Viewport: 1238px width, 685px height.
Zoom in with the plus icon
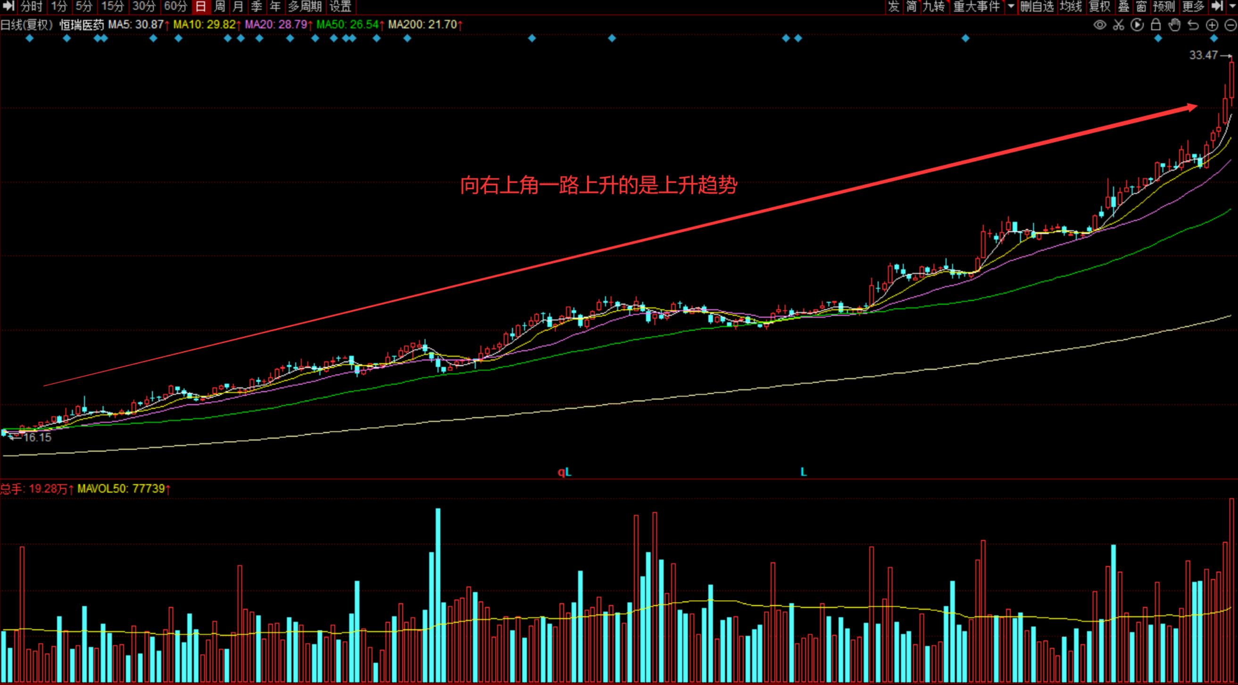click(x=1212, y=25)
